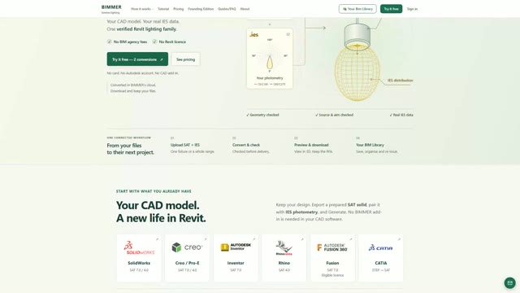520x293 pixels.
Task: Click 'Your CAD model. A new life in Revit.' heading
Action: click(x=161, y=212)
